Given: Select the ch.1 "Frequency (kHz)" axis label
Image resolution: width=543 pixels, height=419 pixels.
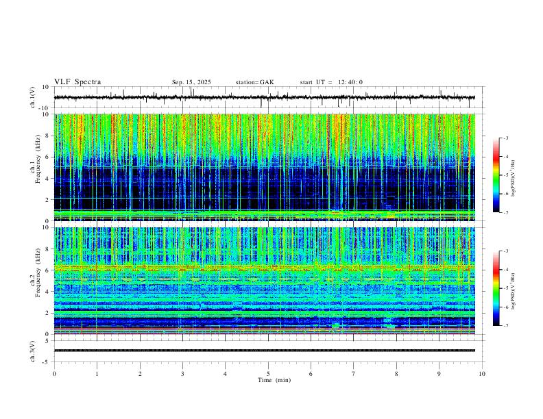Looking at the screenshot, I should (38, 159).
